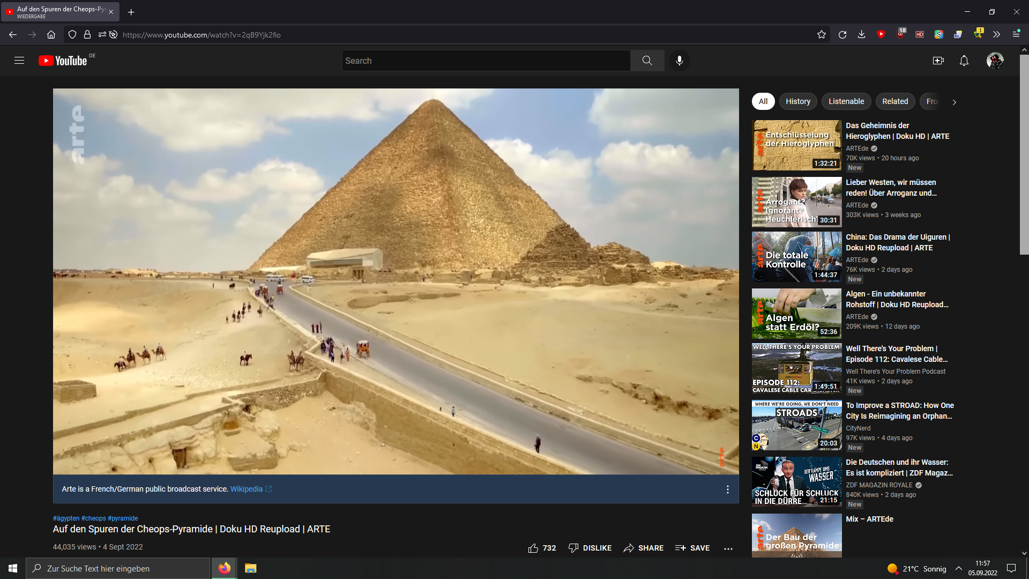Open the Die totale Kontrolle video thumbnail
The image size is (1029, 579).
(796, 257)
